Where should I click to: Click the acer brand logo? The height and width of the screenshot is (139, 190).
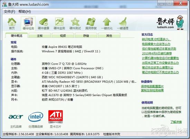point(16,117)
